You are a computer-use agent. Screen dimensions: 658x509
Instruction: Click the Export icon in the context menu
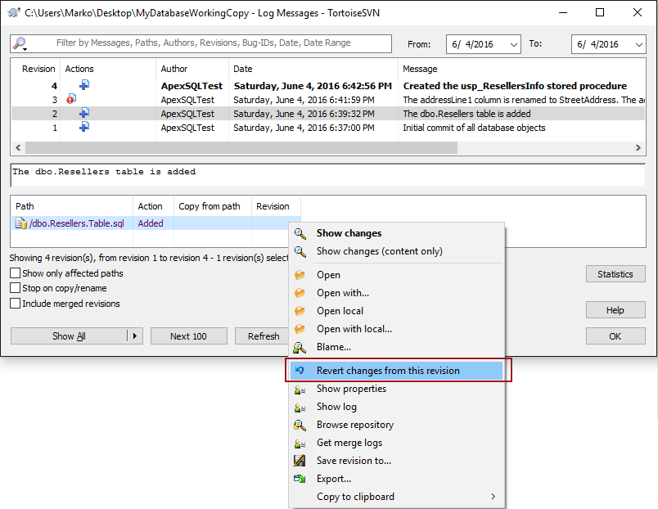point(300,479)
